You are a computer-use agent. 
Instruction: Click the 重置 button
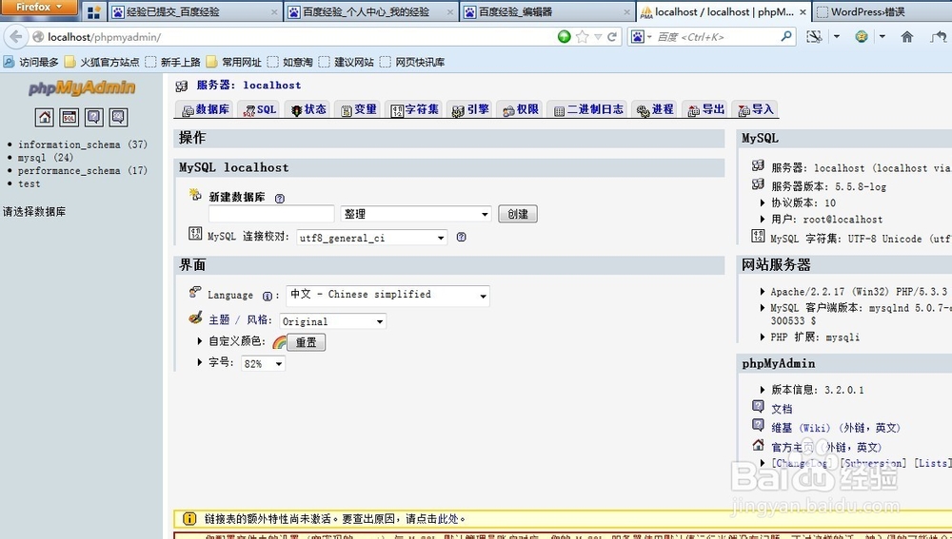click(x=306, y=342)
